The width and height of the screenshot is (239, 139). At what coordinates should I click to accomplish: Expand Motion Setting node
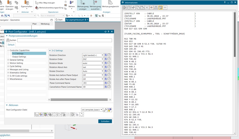[x=8, y=63]
